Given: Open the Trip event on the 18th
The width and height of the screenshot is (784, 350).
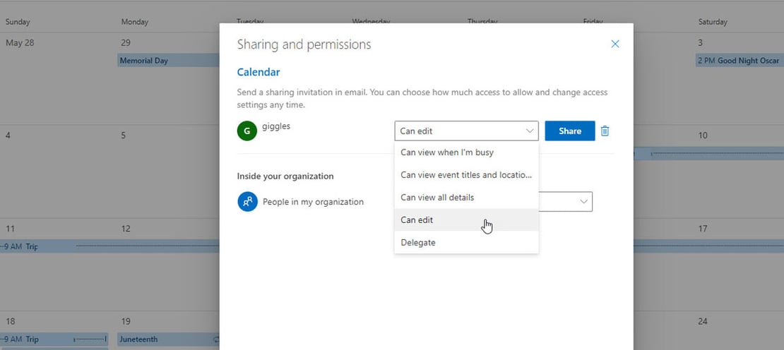Looking at the screenshot, I should click(x=32, y=339).
